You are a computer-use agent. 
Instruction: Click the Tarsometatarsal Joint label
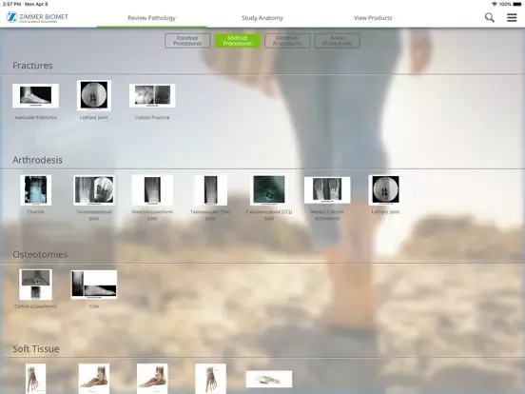(94, 215)
